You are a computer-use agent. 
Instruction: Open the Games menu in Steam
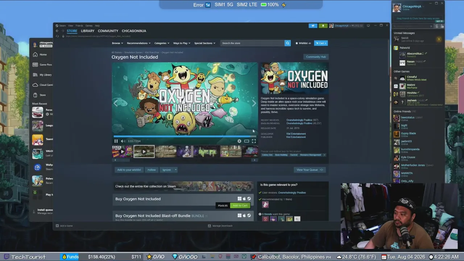point(89,26)
